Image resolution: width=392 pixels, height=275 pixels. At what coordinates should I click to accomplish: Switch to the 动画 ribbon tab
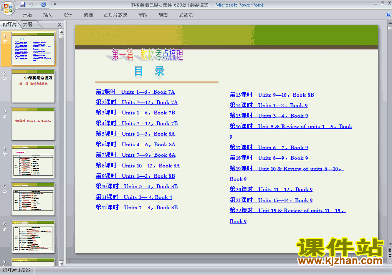[88, 15]
